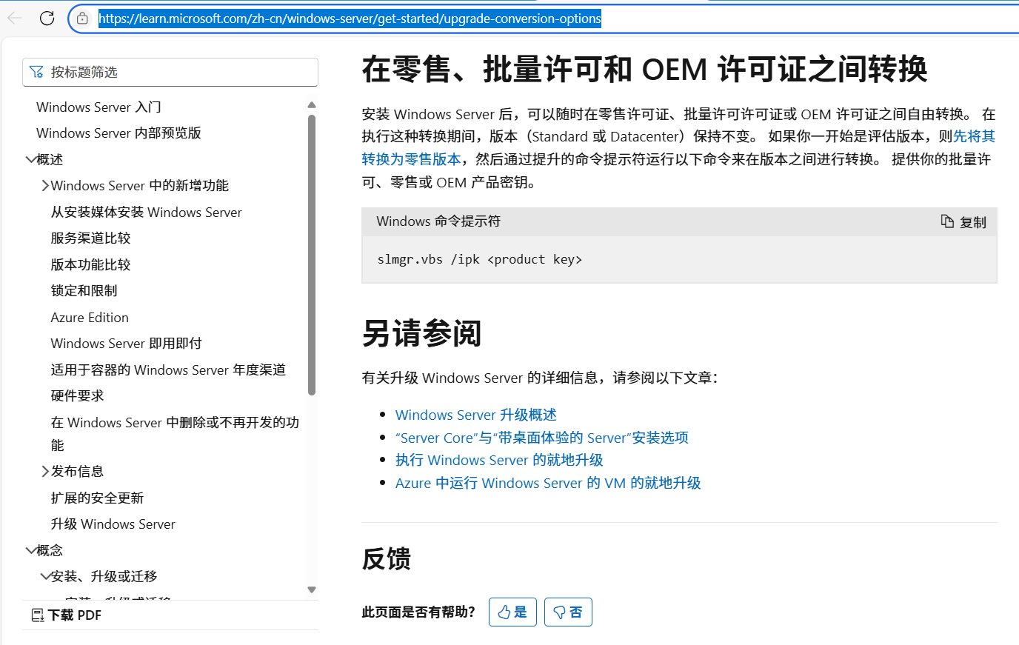Screen dimensions: 1019x645
Task: Open Windows Server 入门 in the sidebar
Action: click(x=98, y=107)
